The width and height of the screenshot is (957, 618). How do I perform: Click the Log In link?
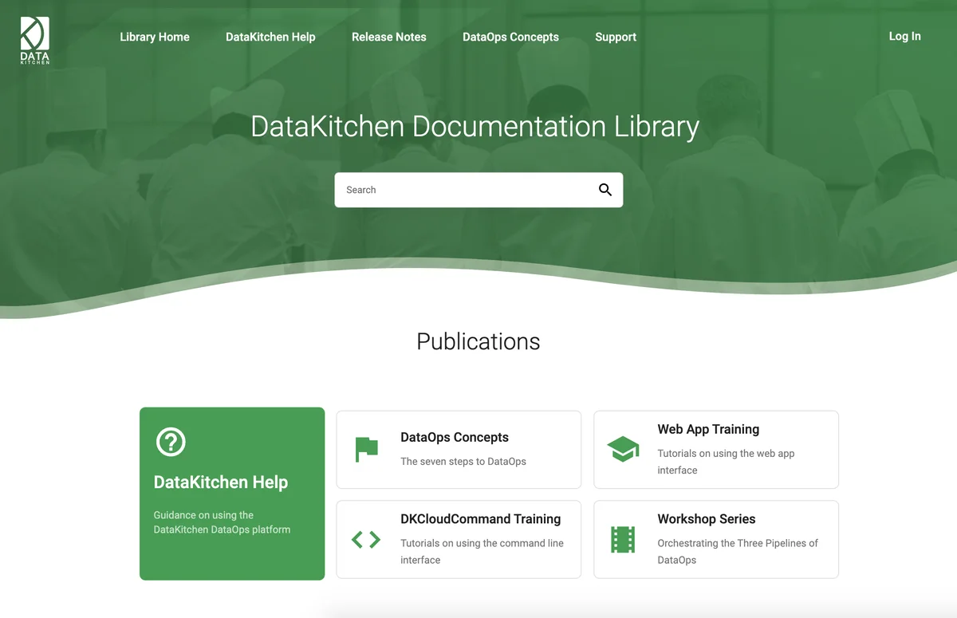pyautogui.click(x=904, y=36)
